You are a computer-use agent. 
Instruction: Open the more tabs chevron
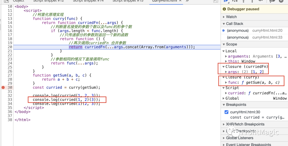(187, 1)
